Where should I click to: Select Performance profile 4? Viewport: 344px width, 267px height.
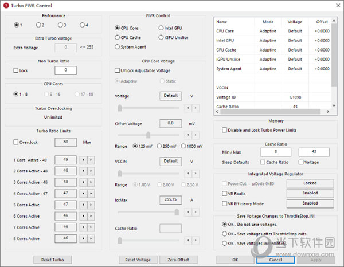click(x=84, y=25)
